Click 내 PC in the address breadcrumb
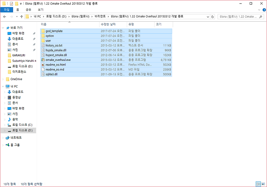The width and height of the screenshot is (267, 187). coord(37,16)
